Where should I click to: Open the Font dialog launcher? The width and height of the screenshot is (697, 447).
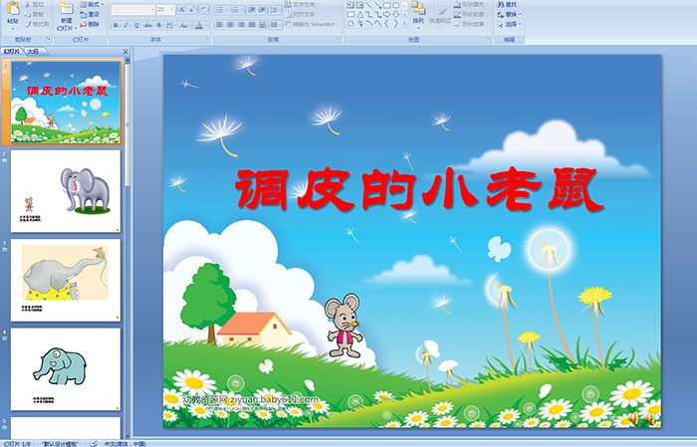[207, 39]
